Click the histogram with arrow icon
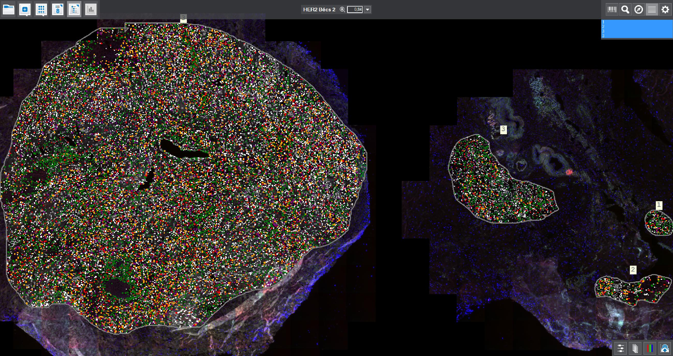The image size is (673, 356). (665, 348)
